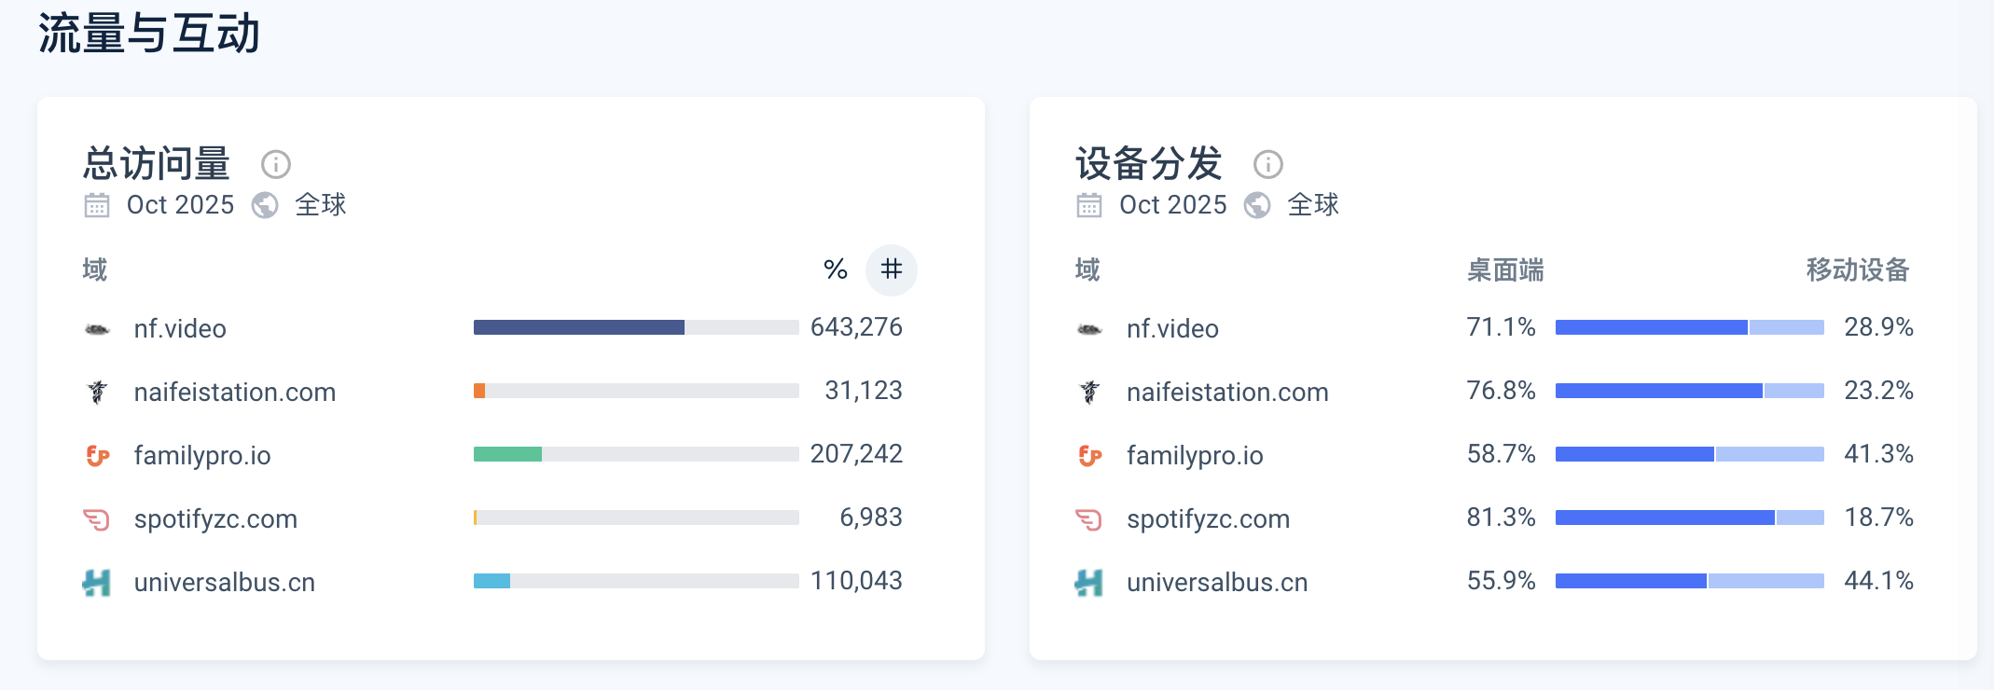The height and width of the screenshot is (690, 1994).
Task: Click the calendar icon in 总访问量 card
Action: click(x=97, y=205)
